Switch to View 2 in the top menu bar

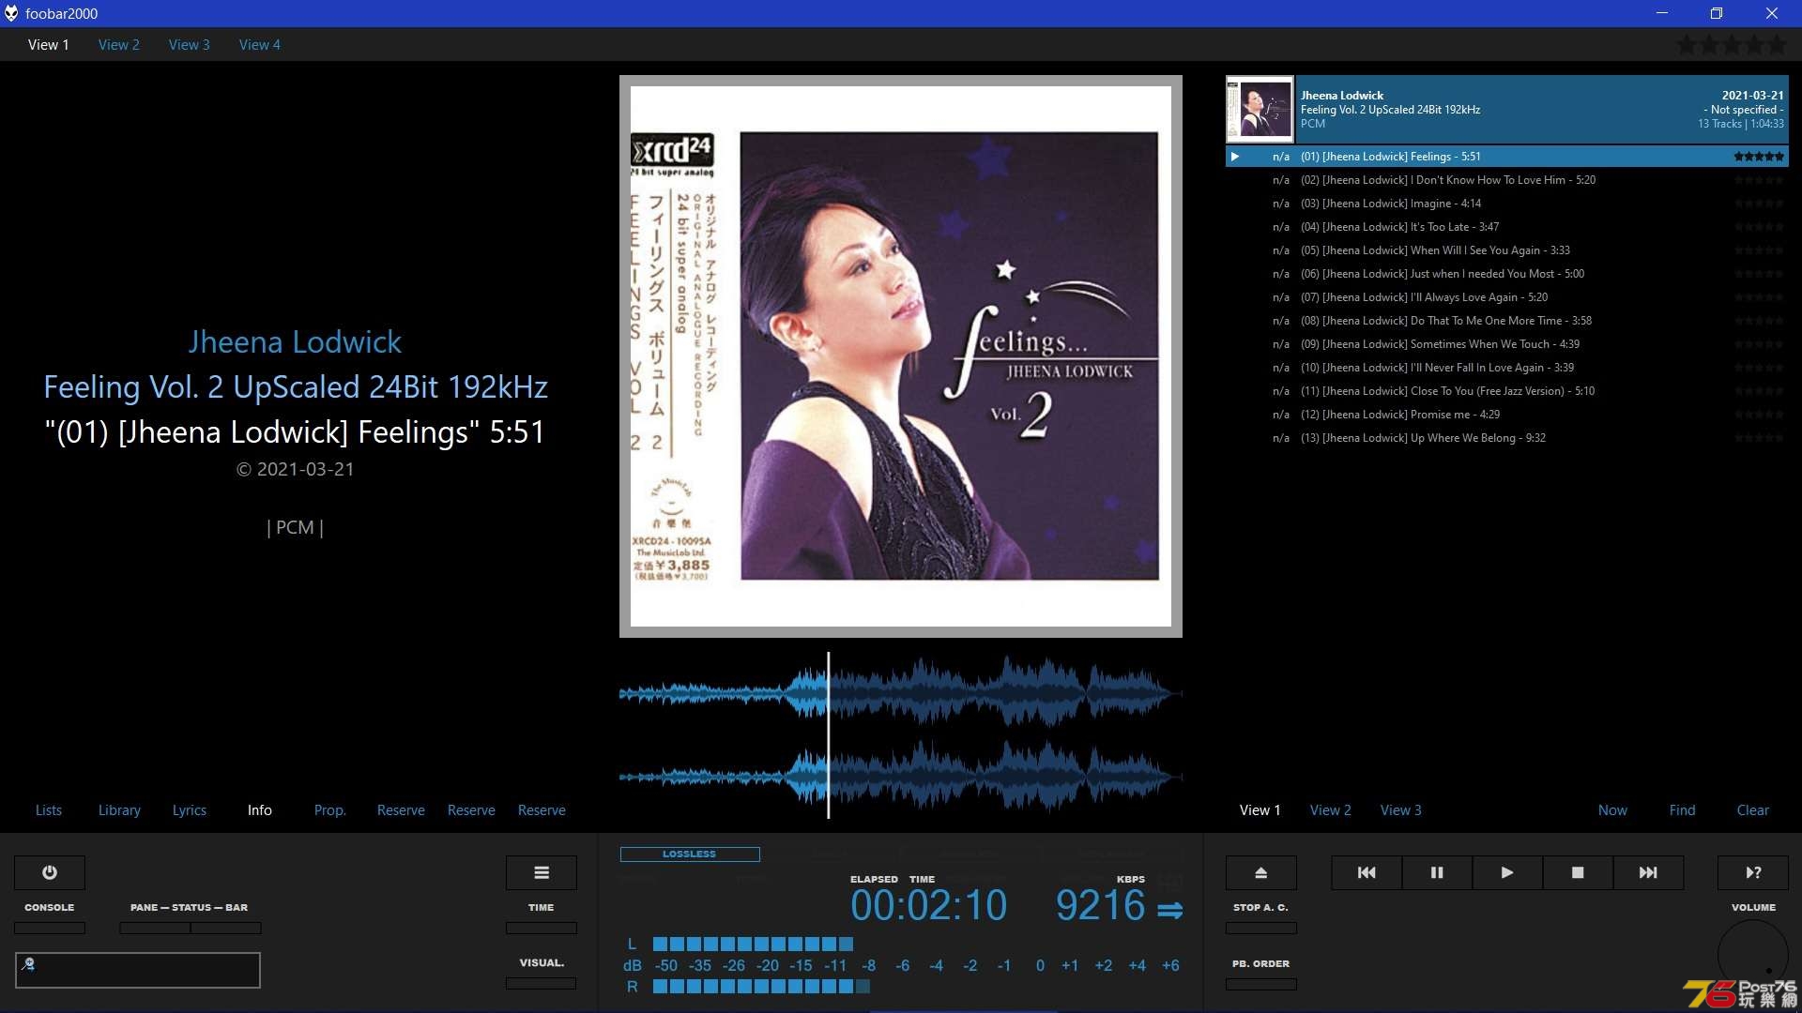(119, 44)
